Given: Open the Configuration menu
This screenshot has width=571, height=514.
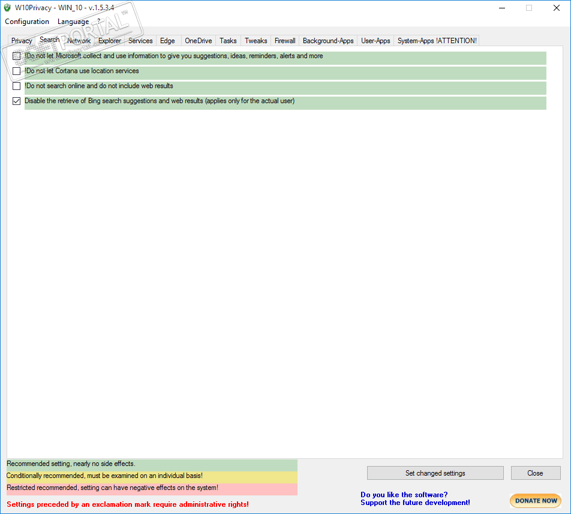Looking at the screenshot, I should 27,22.
